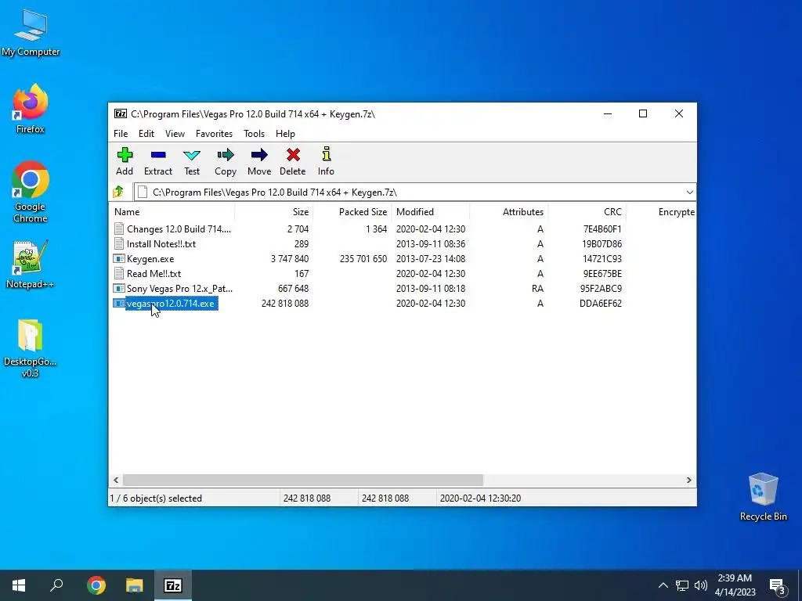Open the Tools menu
802x601 pixels.
[x=255, y=133]
